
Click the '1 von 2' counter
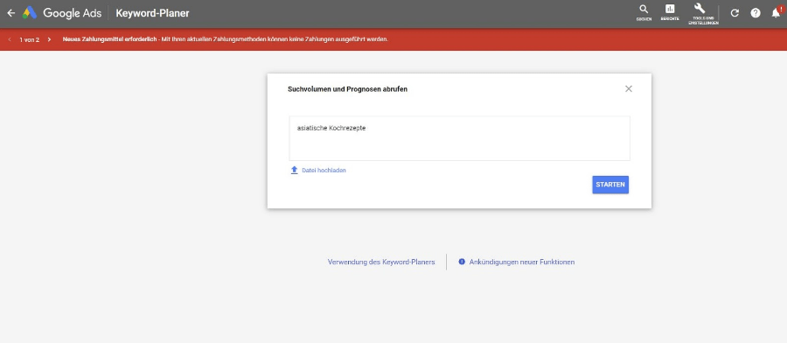pyautogui.click(x=30, y=39)
